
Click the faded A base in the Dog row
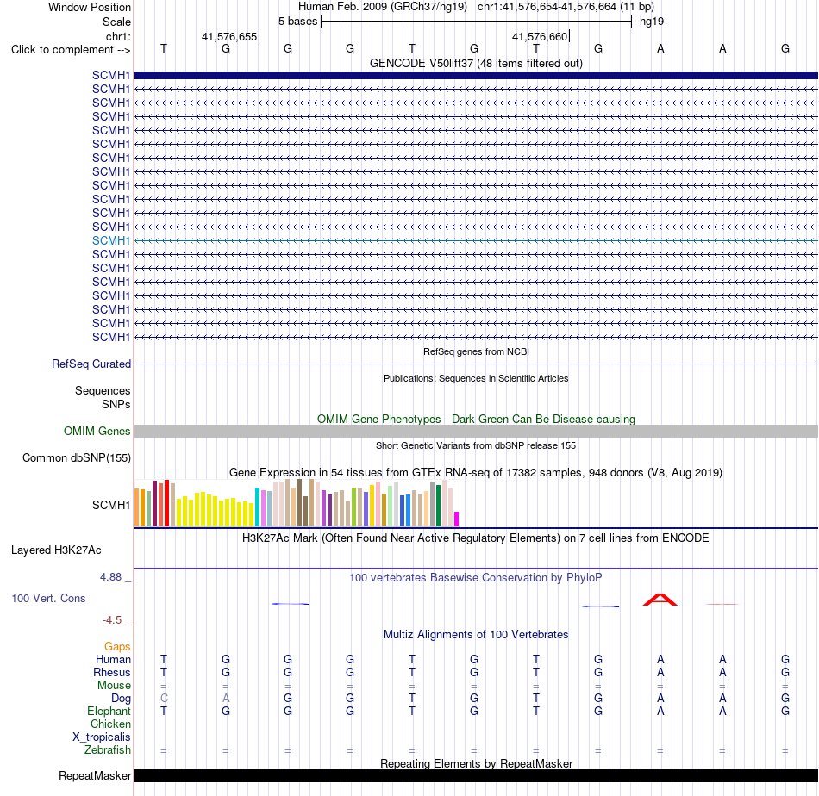pyautogui.click(x=226, y=698)
